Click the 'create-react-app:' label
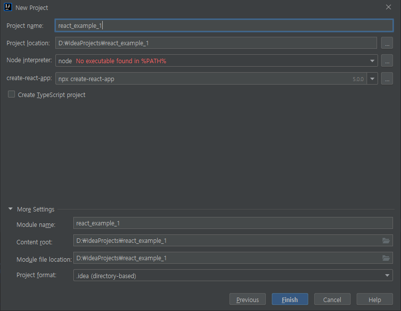The image size is (401, 311). point(29,78)
